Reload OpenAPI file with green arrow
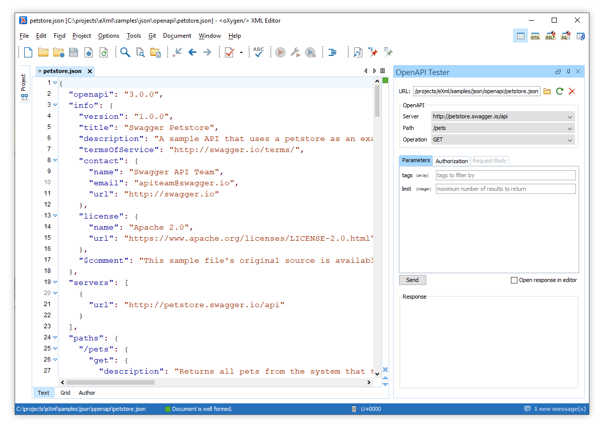This screenshot has height=428, width=604. (x=560, y=91)
